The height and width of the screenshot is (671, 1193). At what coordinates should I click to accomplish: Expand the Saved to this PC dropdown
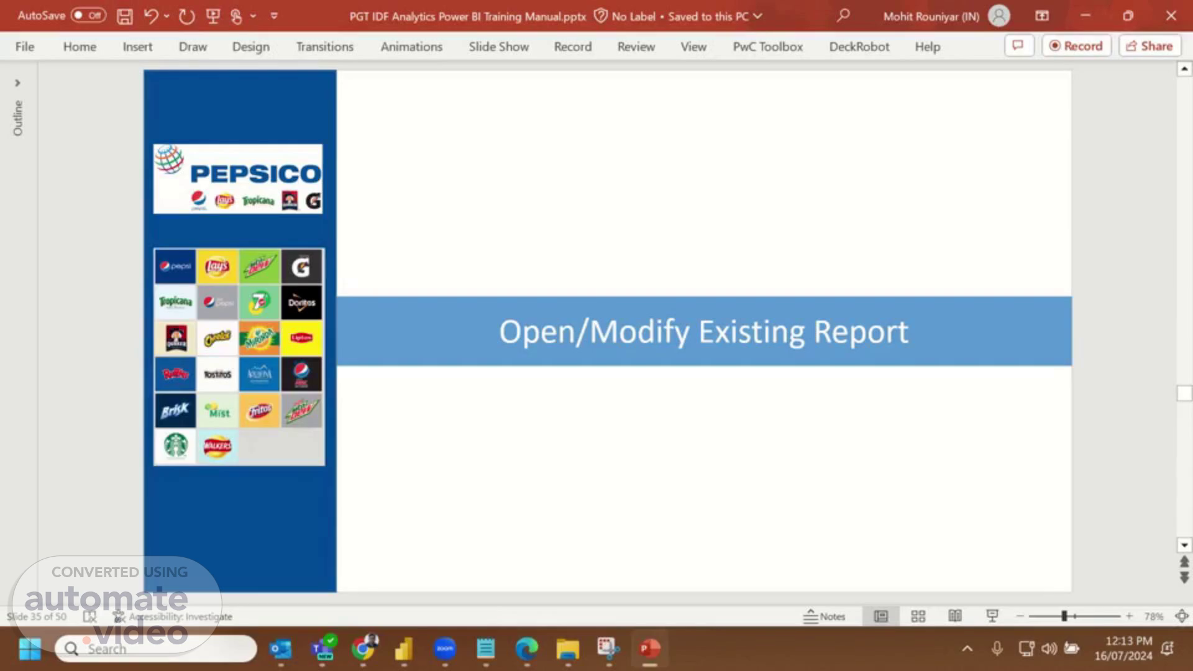[757, 16]
